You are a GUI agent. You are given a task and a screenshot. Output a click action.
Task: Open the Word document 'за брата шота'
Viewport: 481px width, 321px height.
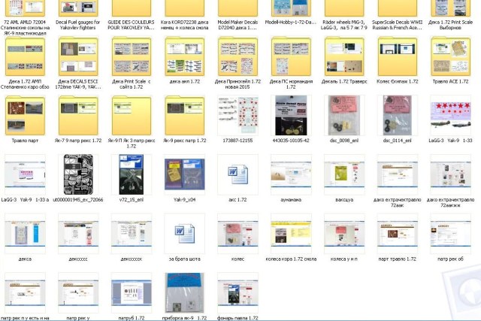184,232
